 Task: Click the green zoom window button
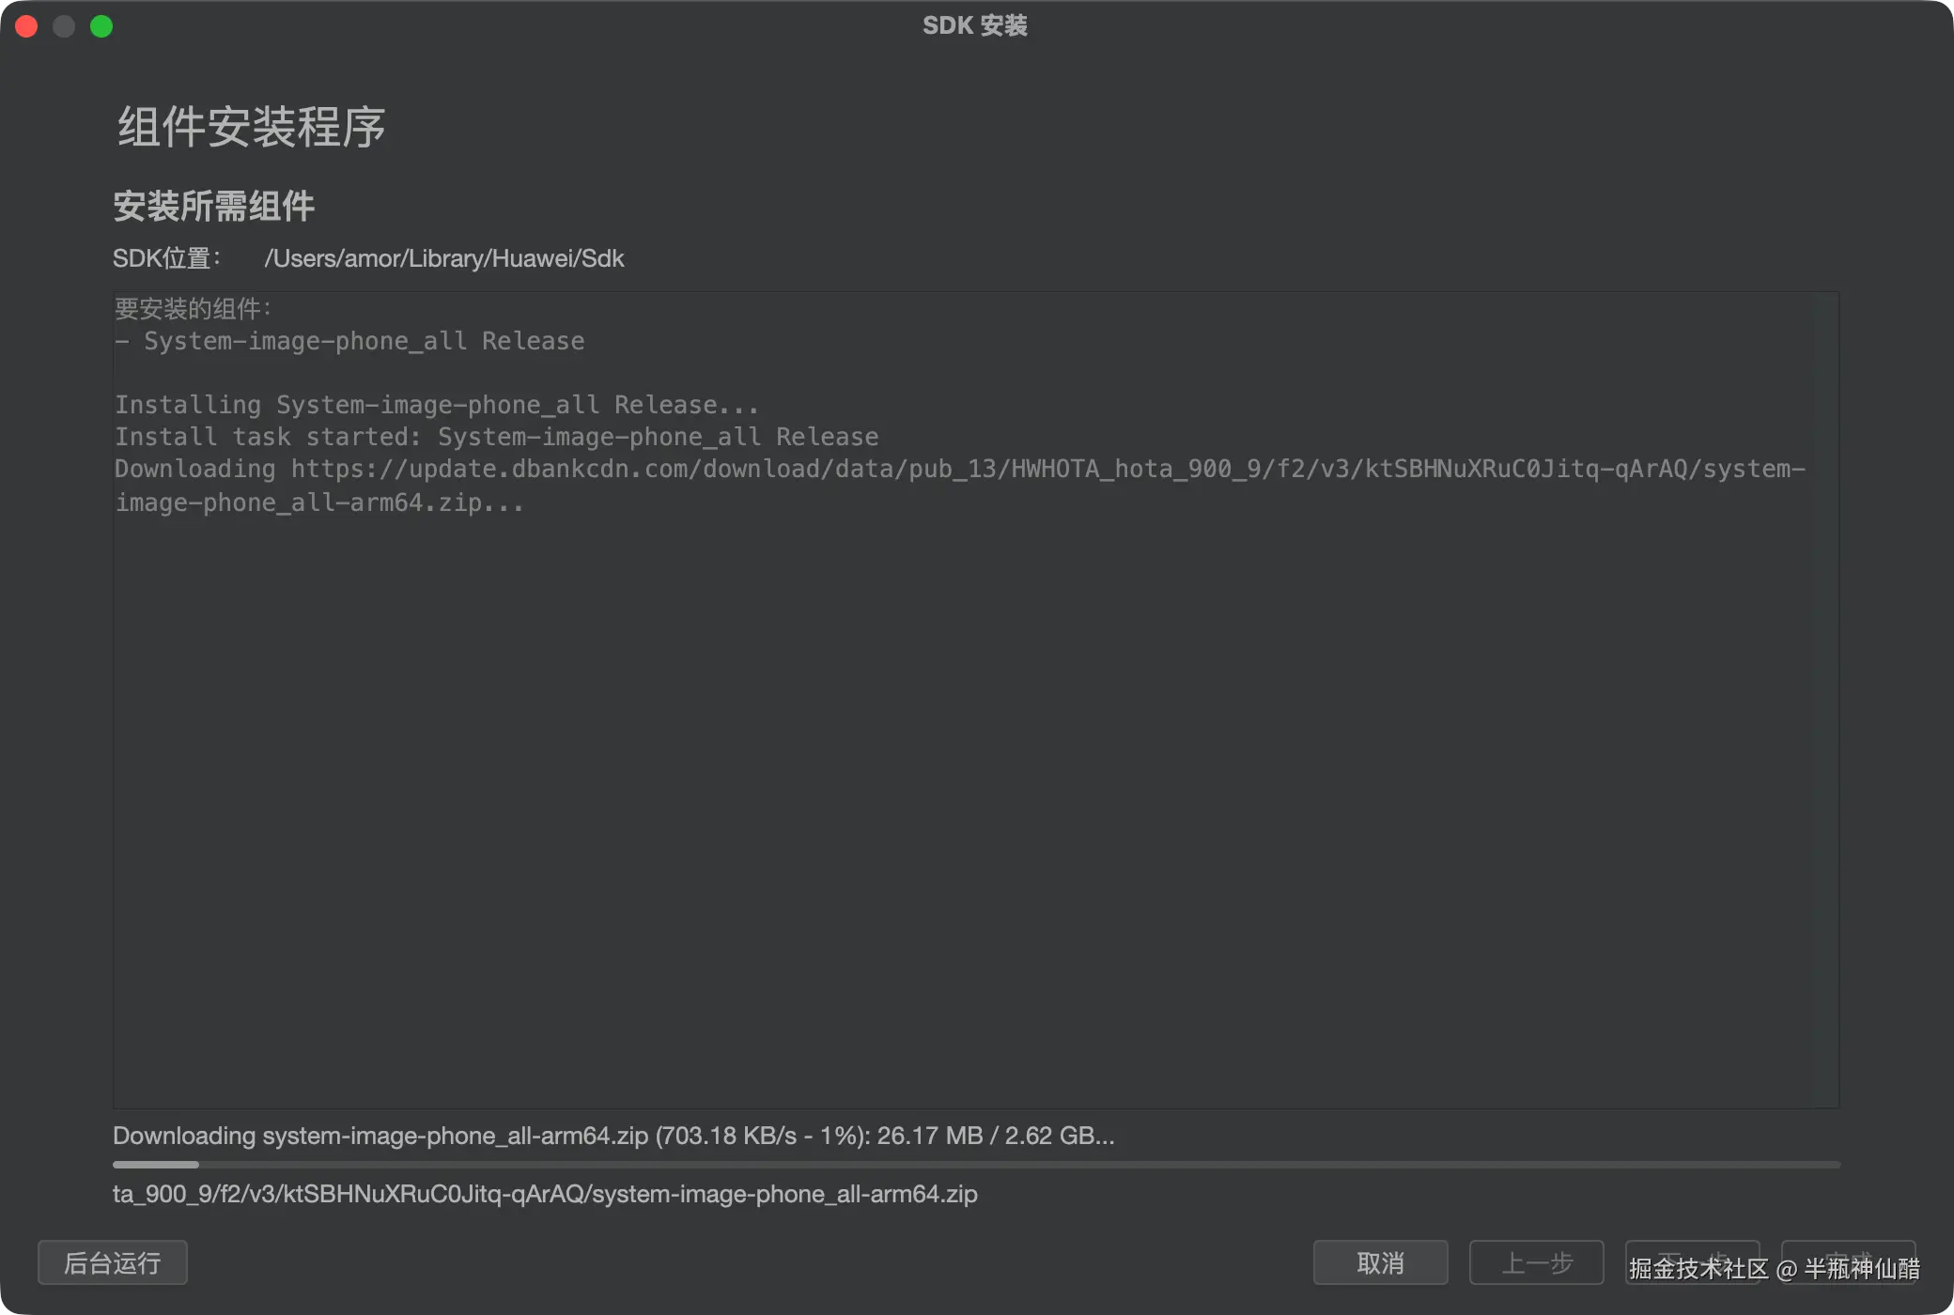point(101,26)
